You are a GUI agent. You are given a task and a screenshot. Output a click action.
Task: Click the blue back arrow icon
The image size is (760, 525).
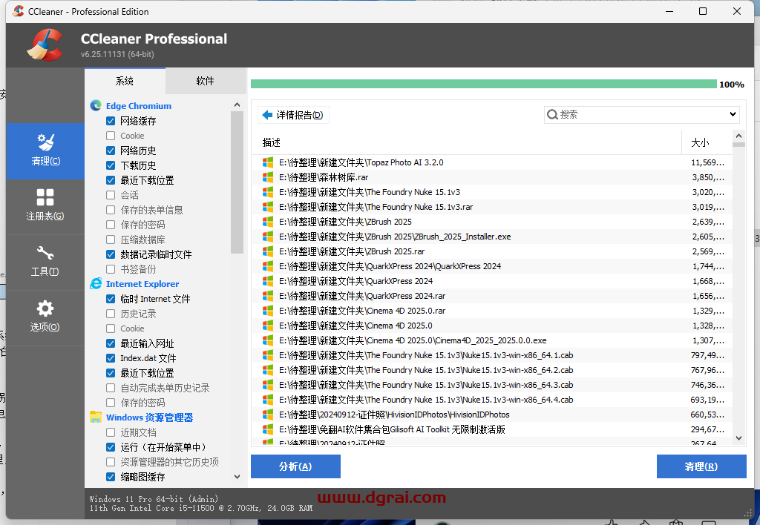coord(267,115)
